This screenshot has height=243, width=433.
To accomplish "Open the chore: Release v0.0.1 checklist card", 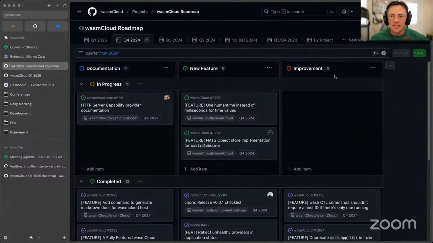I will [x=229, y=203].
